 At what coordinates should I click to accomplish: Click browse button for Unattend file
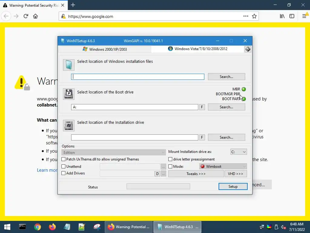(163, 167)
